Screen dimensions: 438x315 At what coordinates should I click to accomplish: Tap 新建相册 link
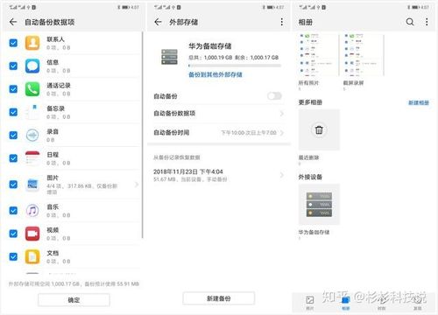419,102
